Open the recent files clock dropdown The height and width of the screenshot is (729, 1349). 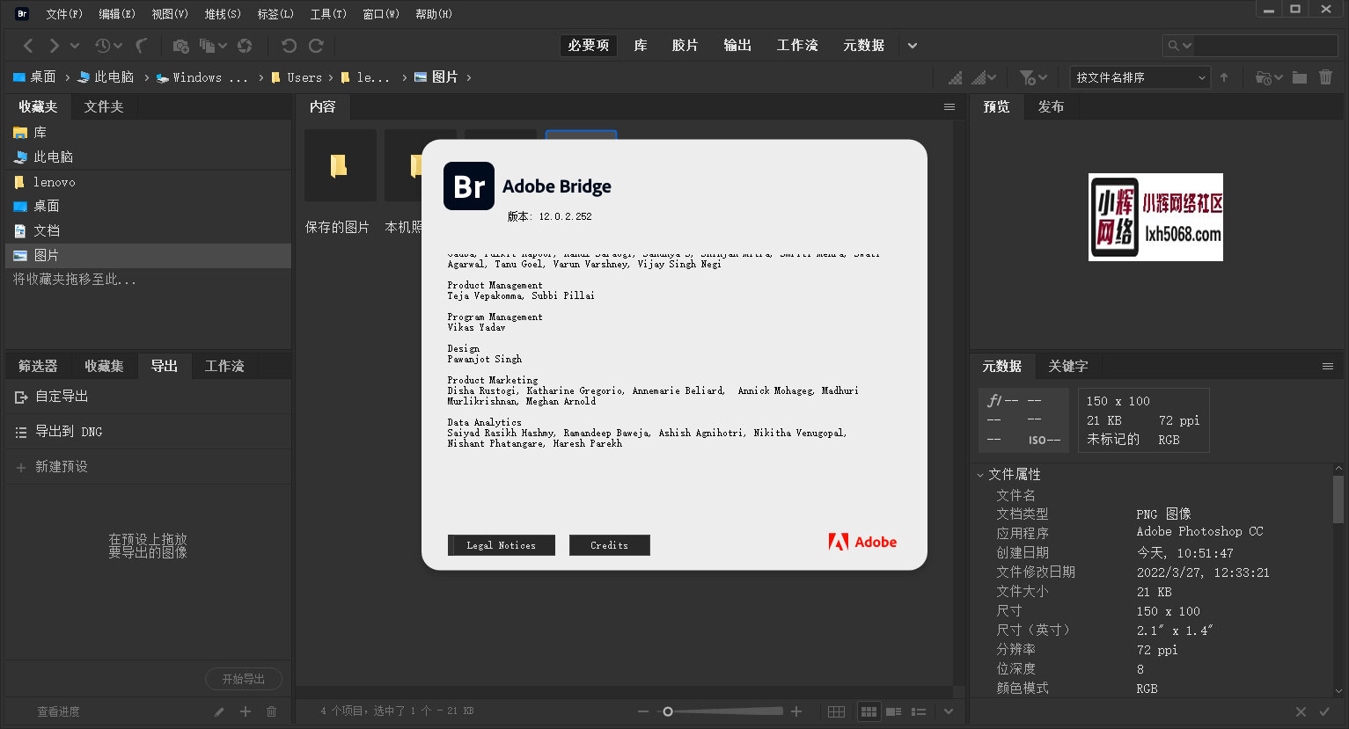108,46
